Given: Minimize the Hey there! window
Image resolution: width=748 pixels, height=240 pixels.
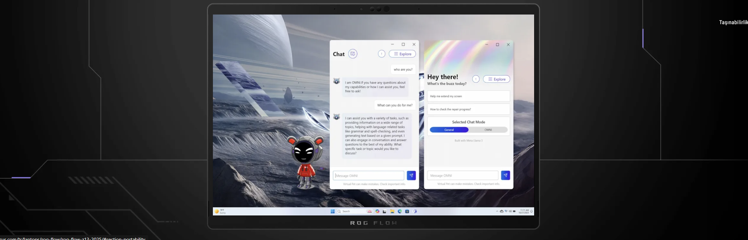Looking at the screenshot, I should pos(486,45).
